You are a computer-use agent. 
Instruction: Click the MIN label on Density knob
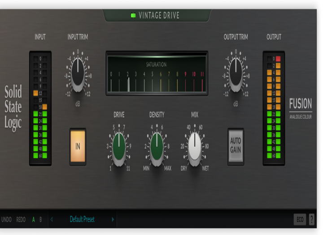tap(146, 169)
